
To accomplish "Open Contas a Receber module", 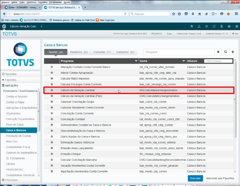I will coord(17,97).
